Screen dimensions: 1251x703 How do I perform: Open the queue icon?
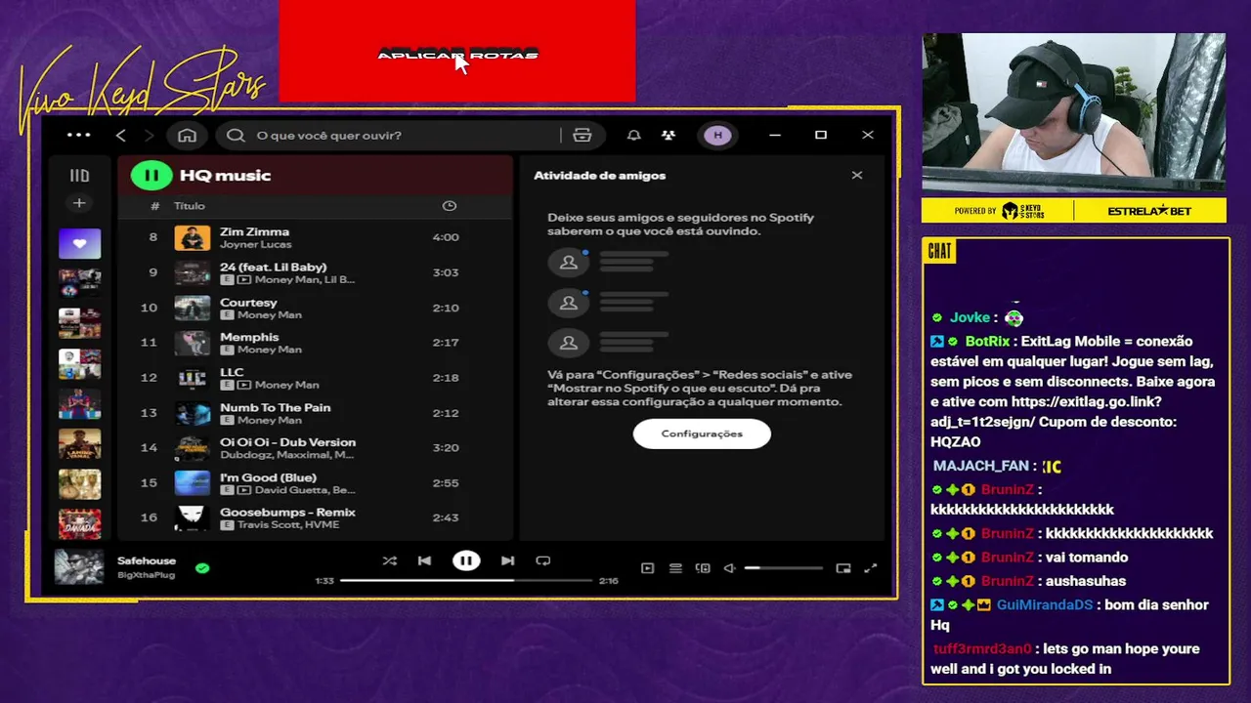coord(675,568)
